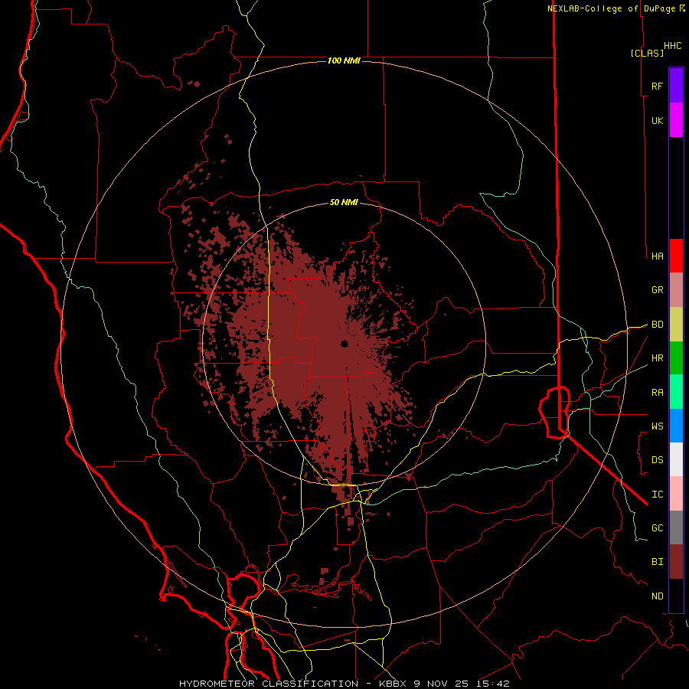Click the GR pink legend color swatch
The height and width of the screenshot is (689, 689).
(x=676, y=290)
